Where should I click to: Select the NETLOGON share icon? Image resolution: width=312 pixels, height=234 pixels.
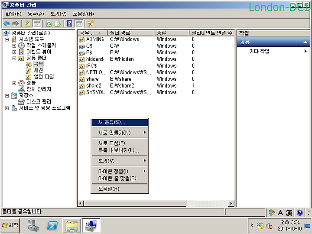pos(82,73)
